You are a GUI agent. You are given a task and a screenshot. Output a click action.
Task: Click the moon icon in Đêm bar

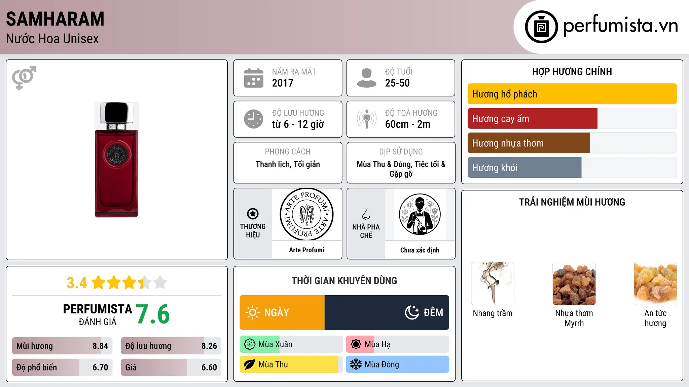pos(412,312)
